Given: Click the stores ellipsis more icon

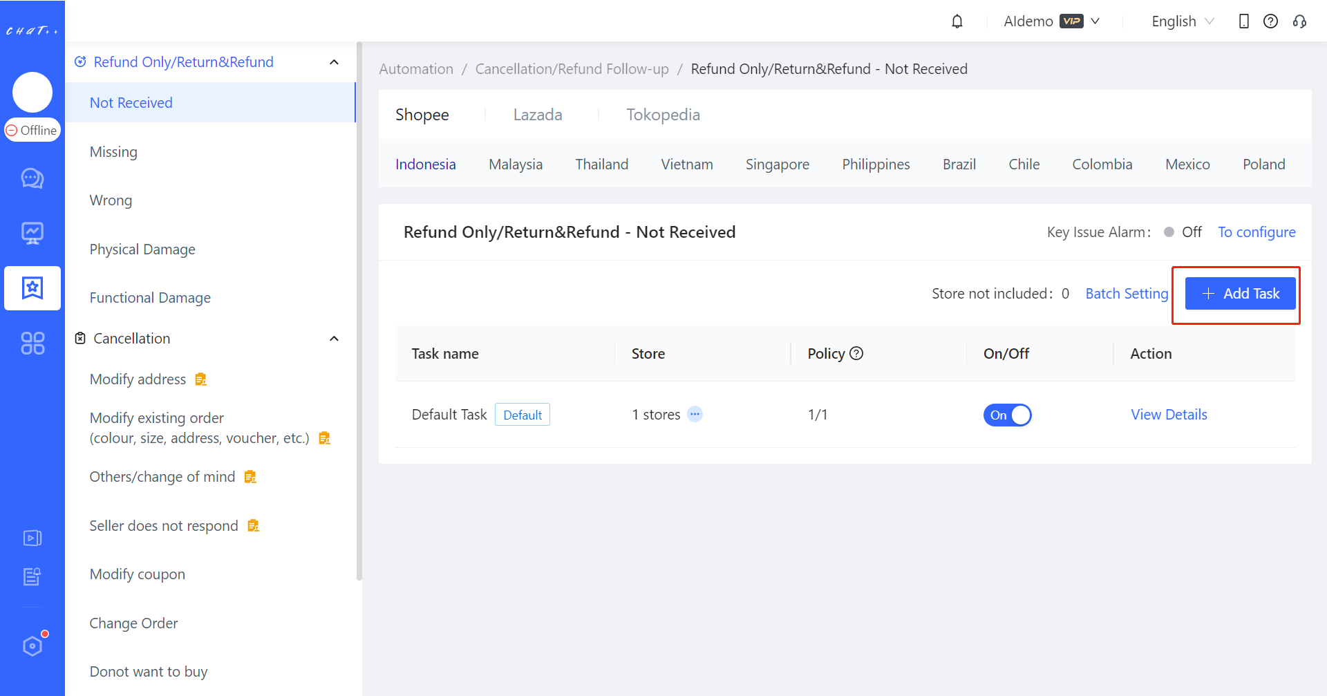Looking at the screenshot, I should click(695, 414).
